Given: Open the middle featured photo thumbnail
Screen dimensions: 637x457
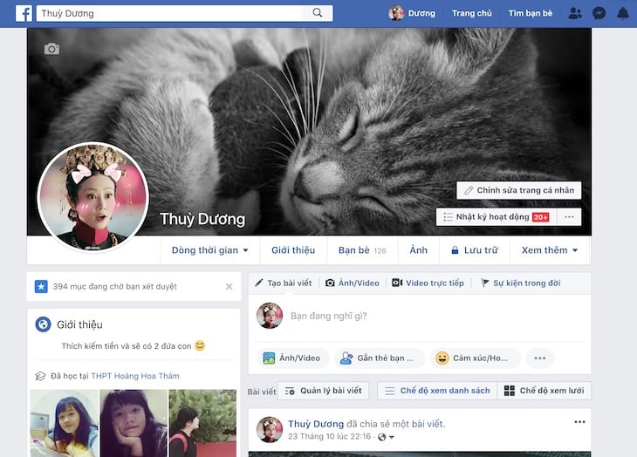Looking at the screenshot, I should (134, 423).
